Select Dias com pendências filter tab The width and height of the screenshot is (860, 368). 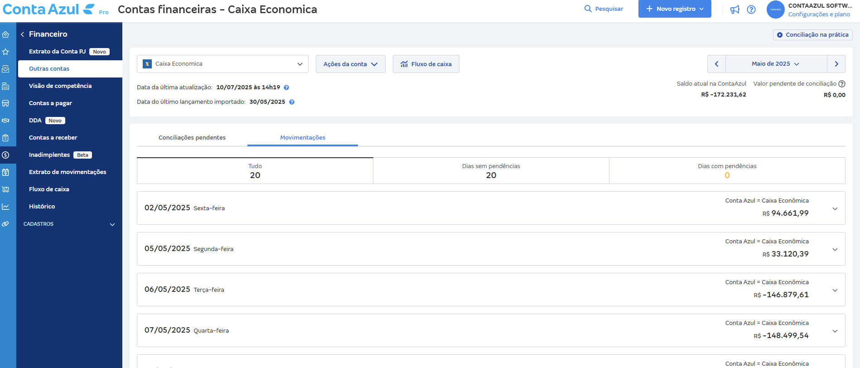click(x=727, y=171)
